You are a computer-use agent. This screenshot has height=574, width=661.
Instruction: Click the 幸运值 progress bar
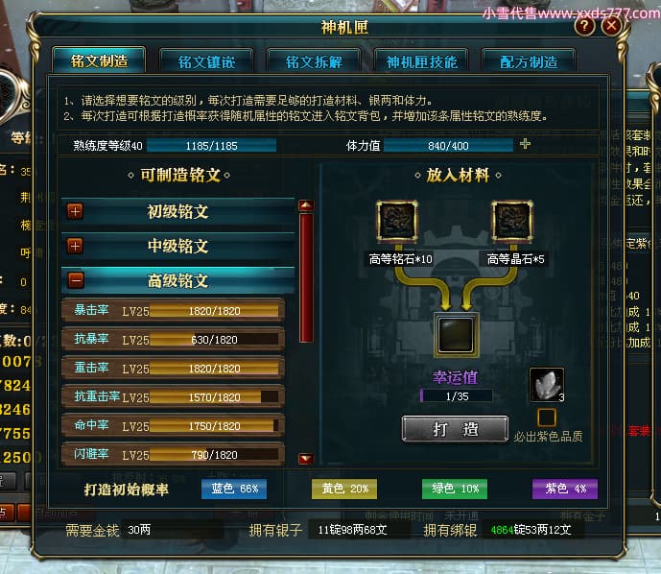click(456, 396)
